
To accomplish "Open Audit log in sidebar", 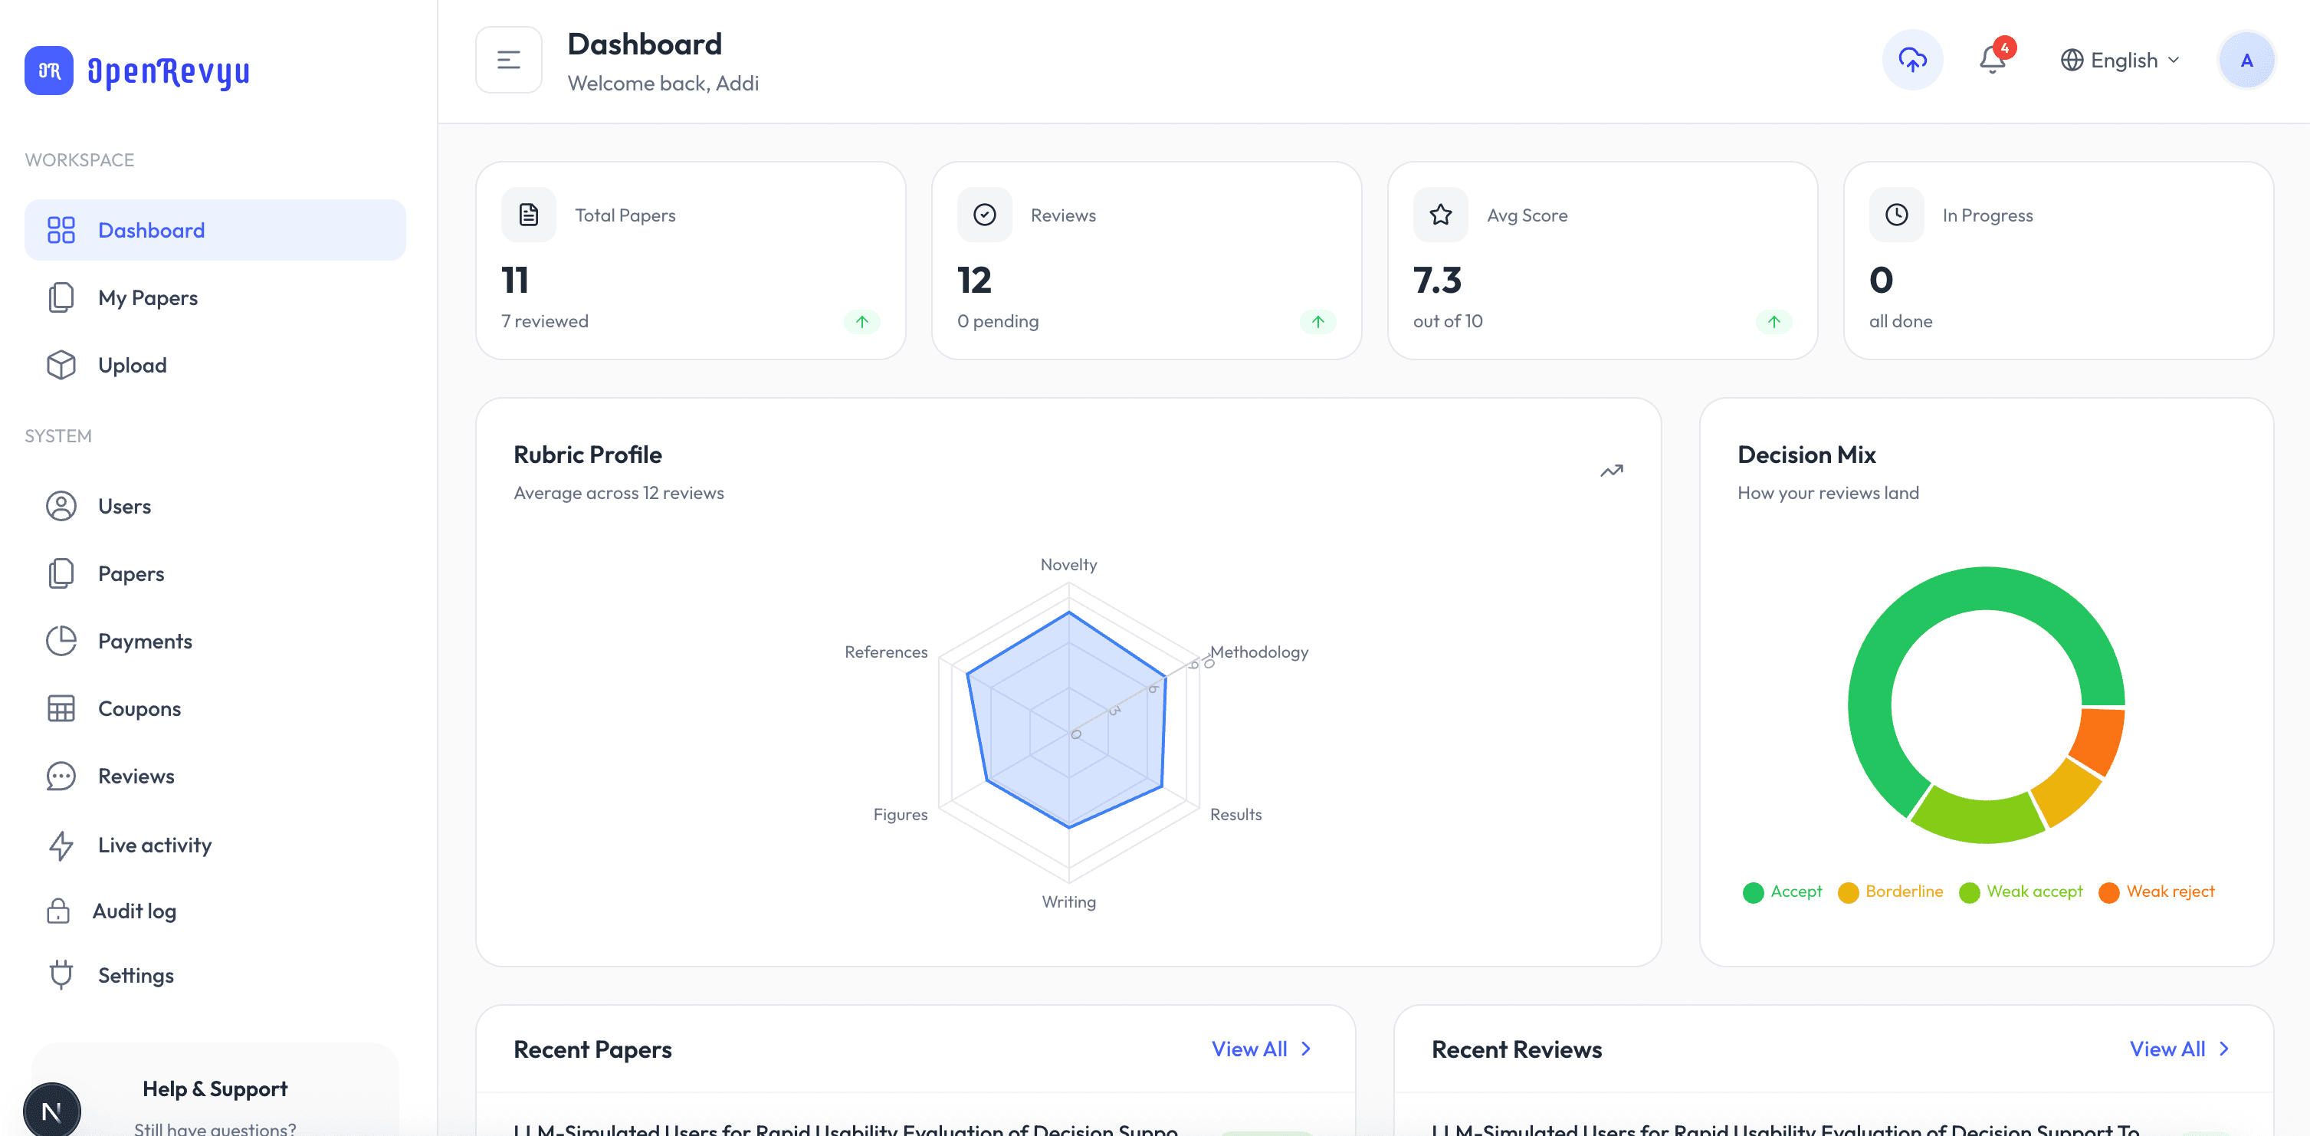I will pyautogui.click(x=215, y=911).
